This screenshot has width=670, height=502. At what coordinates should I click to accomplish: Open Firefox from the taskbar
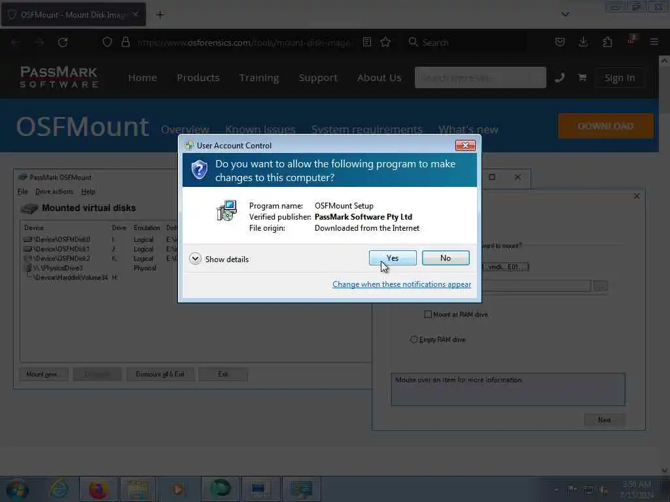(x=98, y=490)
